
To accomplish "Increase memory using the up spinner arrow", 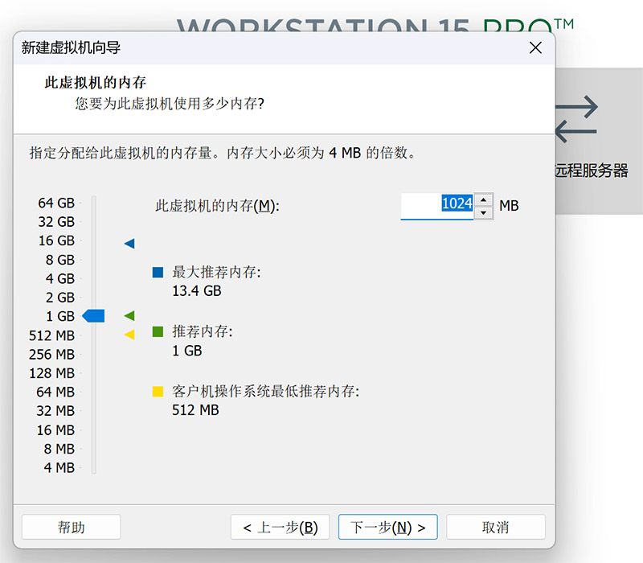I will 483,199.
